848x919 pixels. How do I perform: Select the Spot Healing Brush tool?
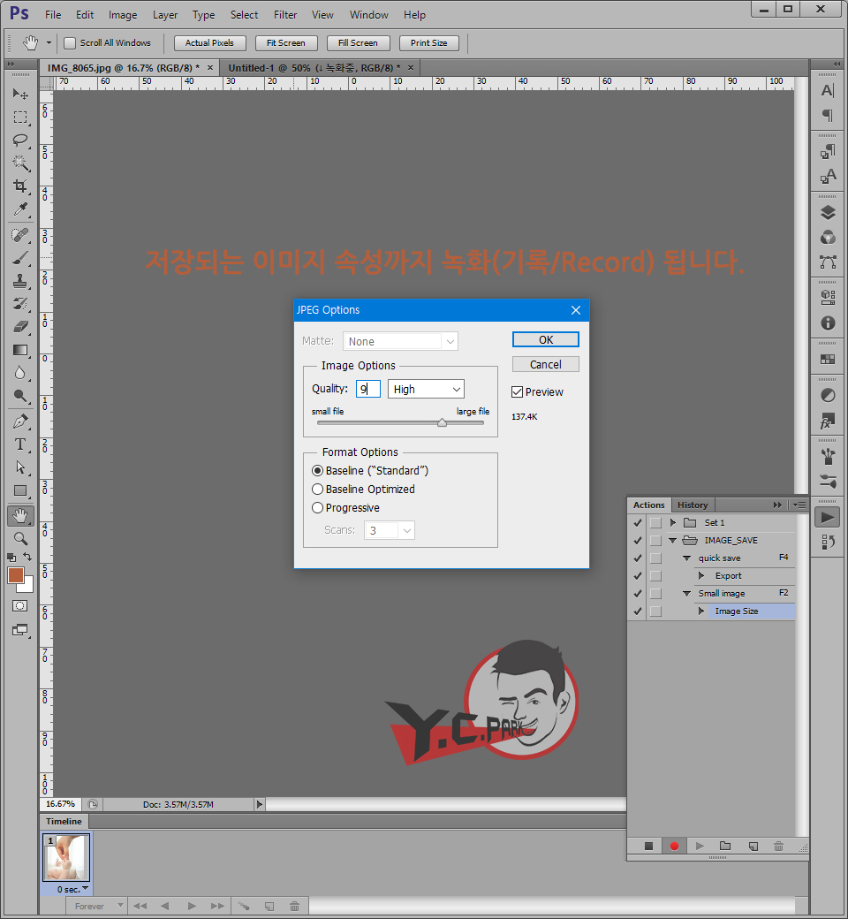point(20,235)
